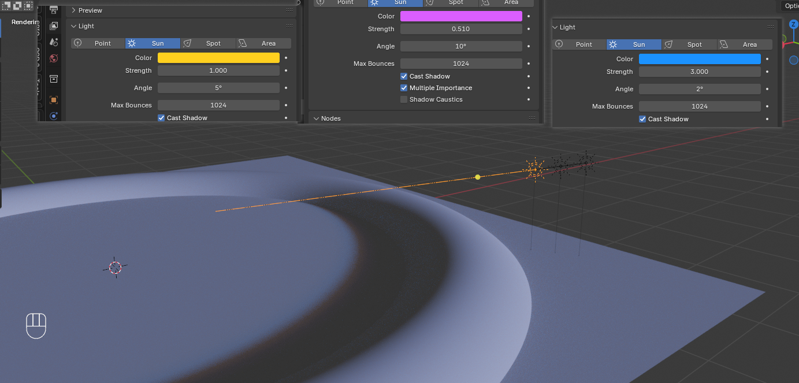Open the yellow light color picker
This screenshot has height=383, width=799.
click(218, 58)
